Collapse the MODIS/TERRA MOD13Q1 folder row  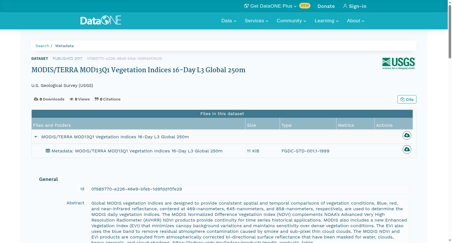36,137
